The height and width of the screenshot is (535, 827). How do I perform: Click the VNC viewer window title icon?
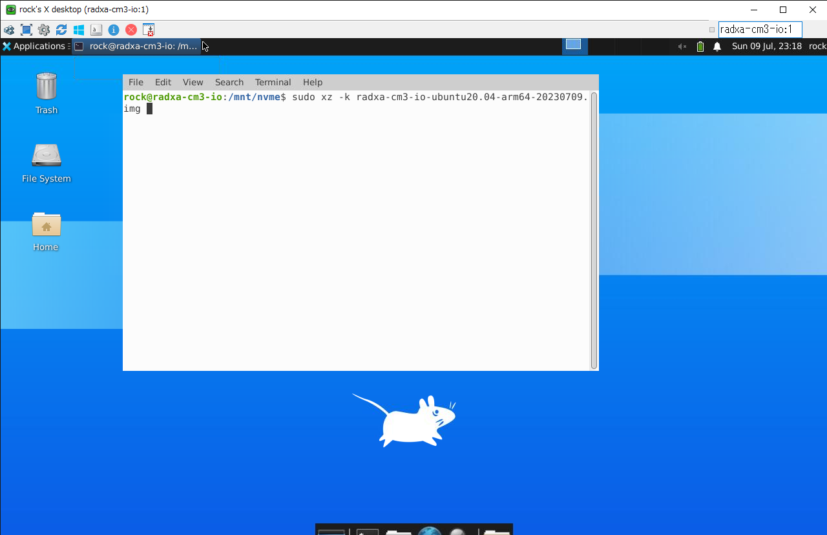pyautogui.click(x=11, y=10)
